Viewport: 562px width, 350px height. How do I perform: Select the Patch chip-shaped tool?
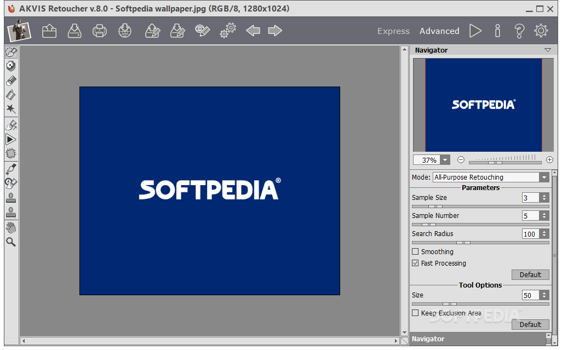11,154
